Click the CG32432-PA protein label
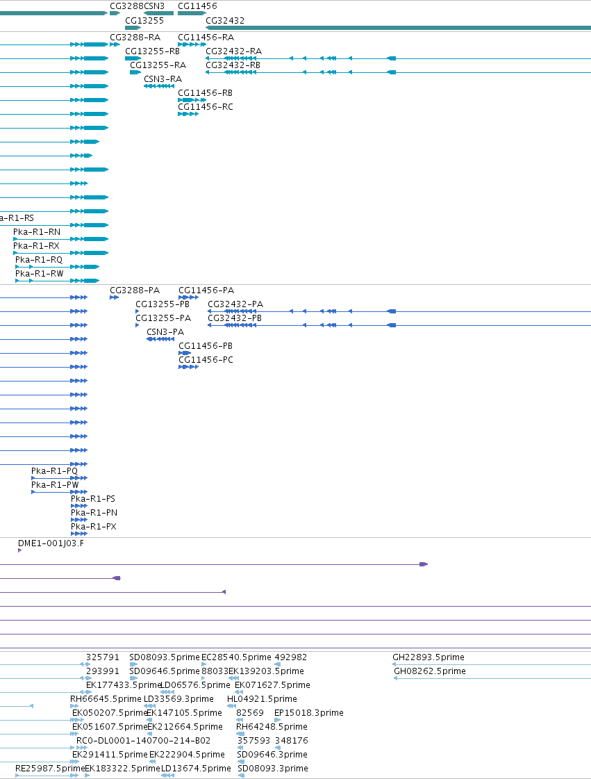The image size is (591, 779). pyautogui.click(x=235, y=304)
